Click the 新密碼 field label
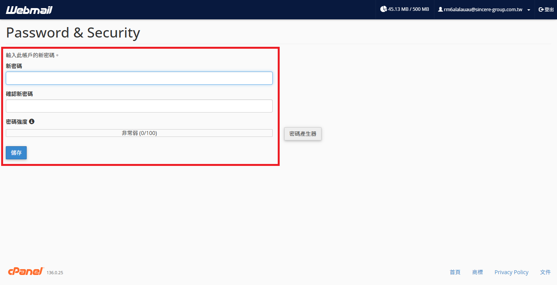Screen dimensions: 557x285 pos(14,66)
